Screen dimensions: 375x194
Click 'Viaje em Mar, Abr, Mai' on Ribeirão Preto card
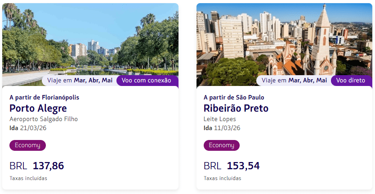pyautogui.click(x=294, y=81)
